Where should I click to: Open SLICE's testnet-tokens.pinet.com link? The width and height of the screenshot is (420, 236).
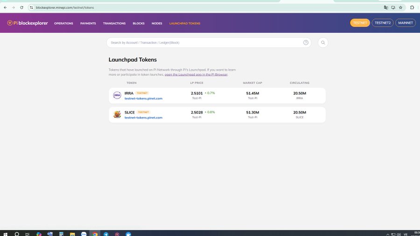143,118
